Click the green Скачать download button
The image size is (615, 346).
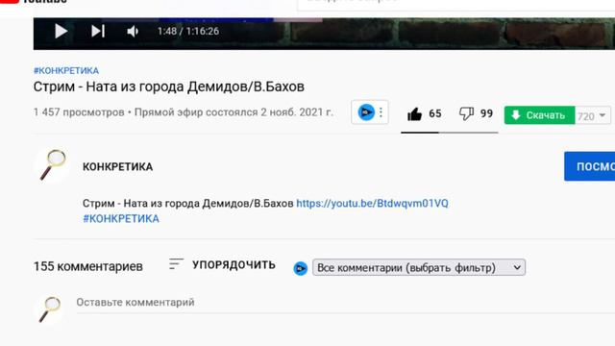tap(539, 115)
